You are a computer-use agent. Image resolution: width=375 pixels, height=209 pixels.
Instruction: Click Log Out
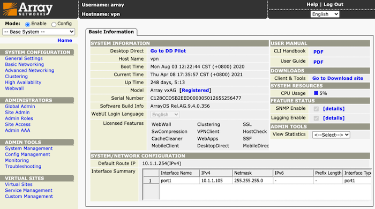tap(333, 4)
